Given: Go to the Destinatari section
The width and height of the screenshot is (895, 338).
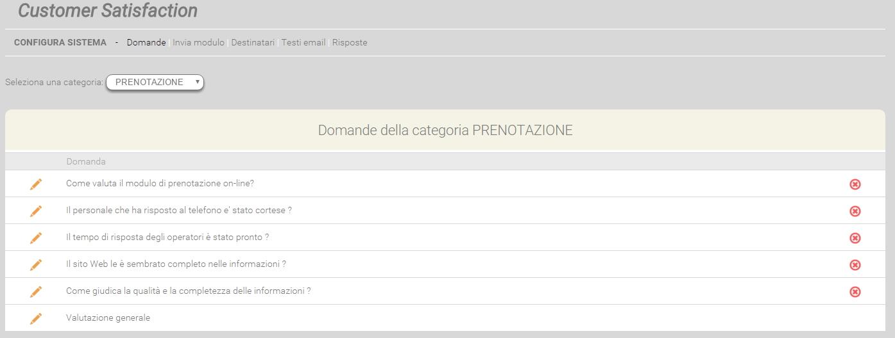Looking at the screenshot, I should pyautogui.click(x=253, y=42).
